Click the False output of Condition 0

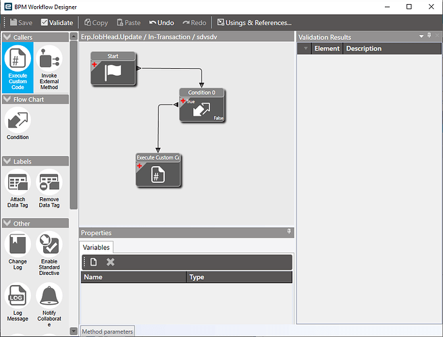click(218, 118)
